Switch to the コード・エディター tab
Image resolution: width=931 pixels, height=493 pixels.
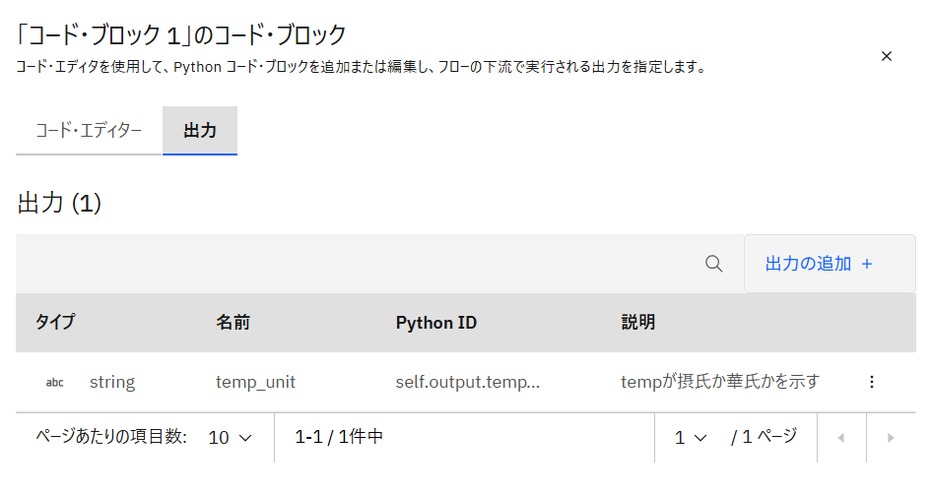pos(89,131)
